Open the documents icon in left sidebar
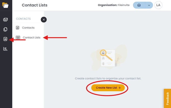The height and width of the screenshot is (108, 171). click(5, 29)
